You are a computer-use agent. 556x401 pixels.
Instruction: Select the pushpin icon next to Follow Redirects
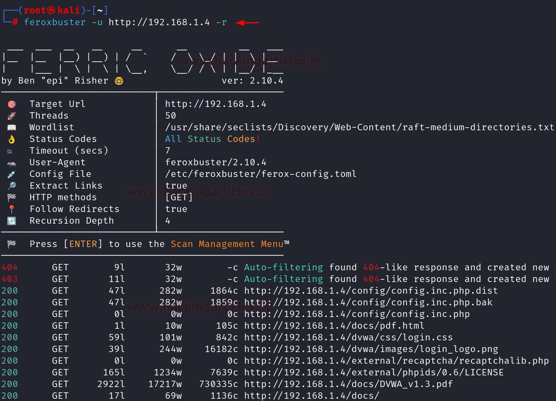pos(12,209)
